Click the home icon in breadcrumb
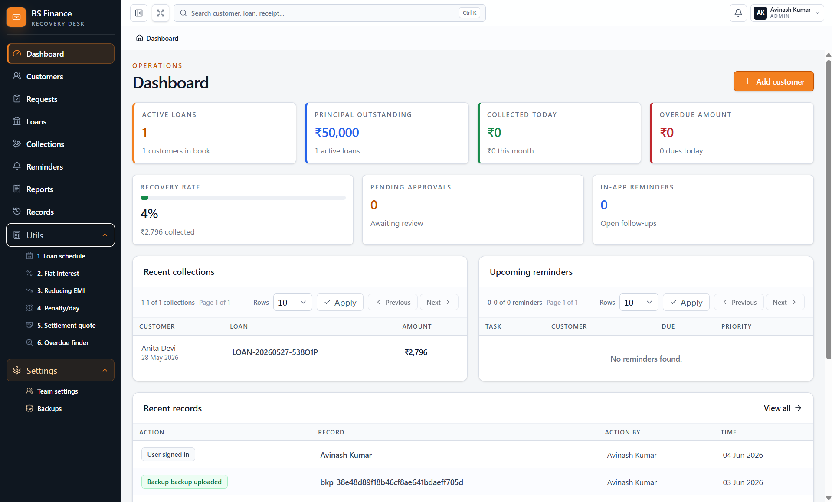 pos(139,38)
